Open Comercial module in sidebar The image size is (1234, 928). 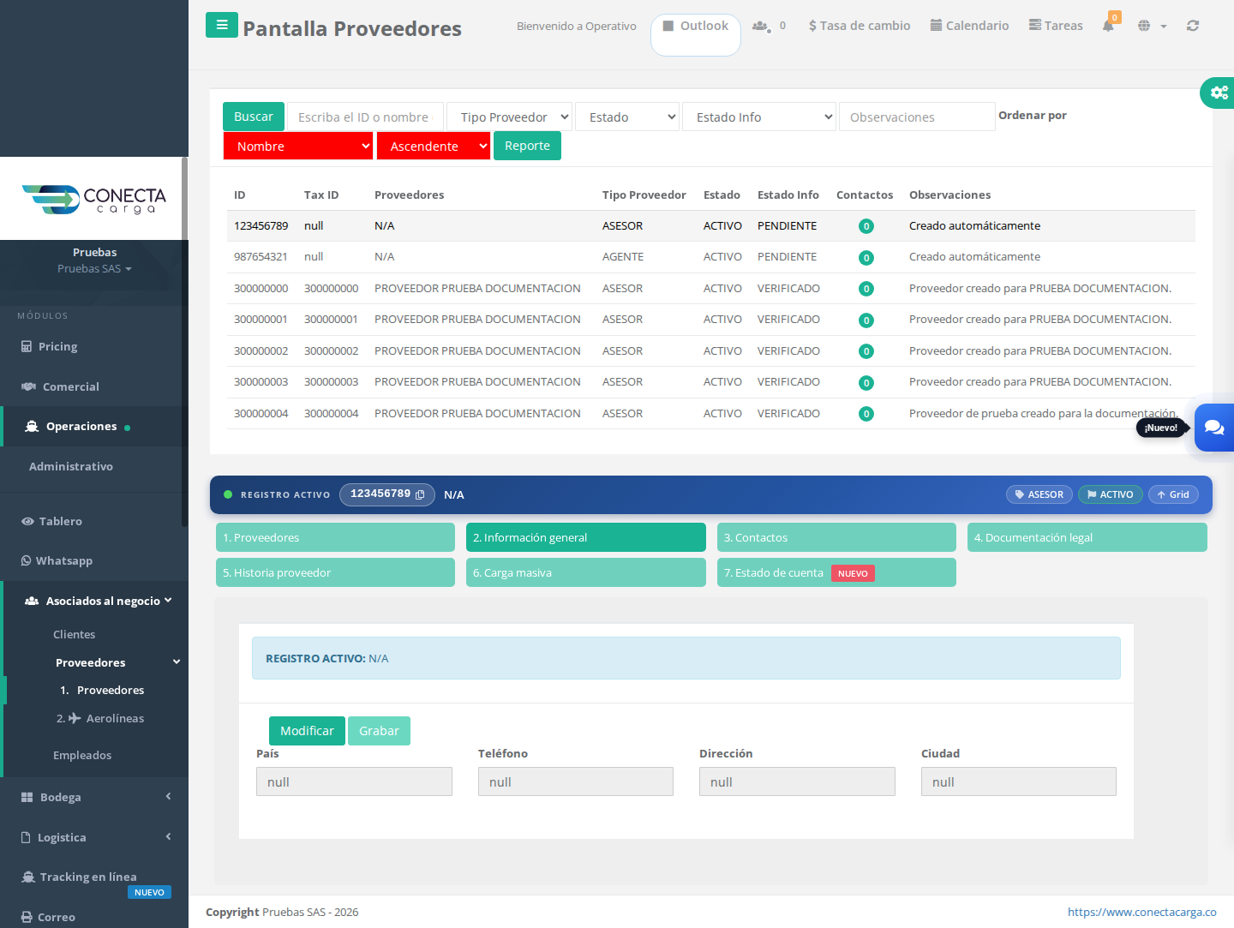60,386
